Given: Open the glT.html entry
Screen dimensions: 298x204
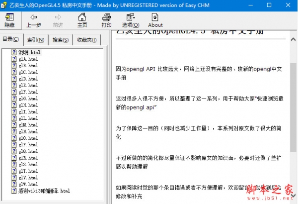Looking at the screenshot, I should click(28, 171).
